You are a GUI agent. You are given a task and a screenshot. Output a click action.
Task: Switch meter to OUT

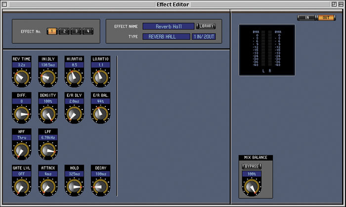coord(327,18)
